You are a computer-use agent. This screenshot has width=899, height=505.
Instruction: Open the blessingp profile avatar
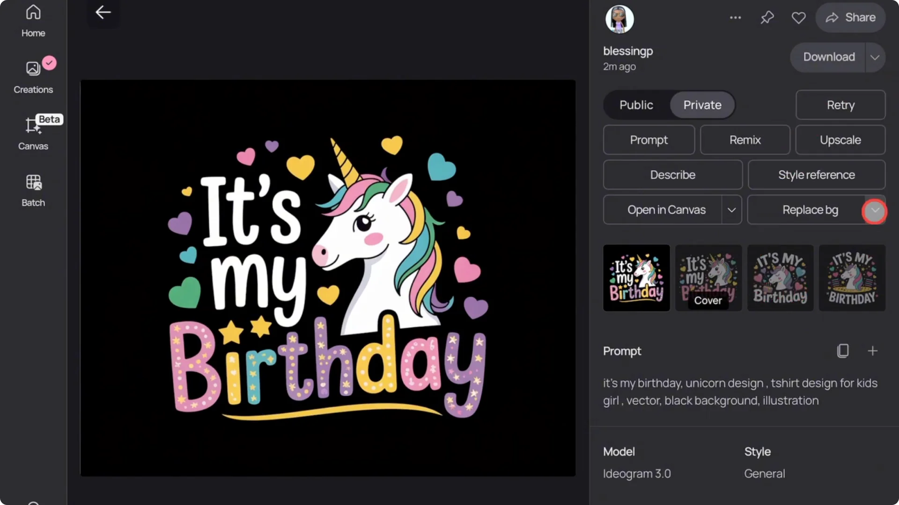(619, 19)
